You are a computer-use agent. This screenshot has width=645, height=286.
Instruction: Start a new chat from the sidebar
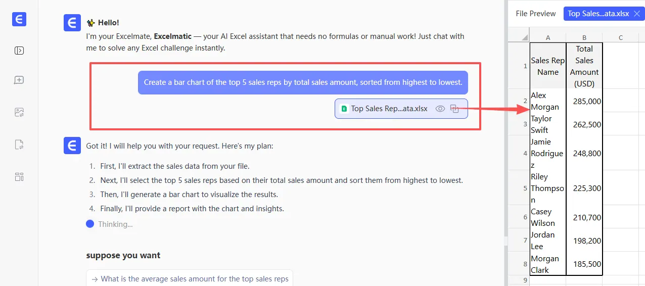(19, 80)
